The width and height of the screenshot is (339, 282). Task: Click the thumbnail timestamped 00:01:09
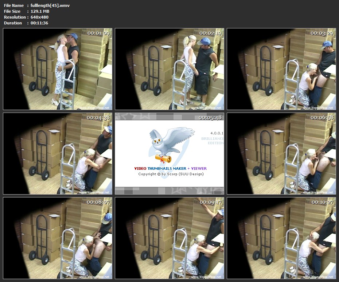(x=58, y=69)
